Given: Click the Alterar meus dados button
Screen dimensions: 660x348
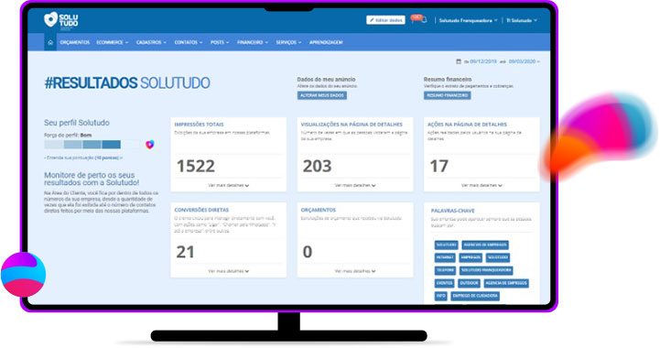Looking at the screenshot, I should pyautogui.click(x=322, y=95).
